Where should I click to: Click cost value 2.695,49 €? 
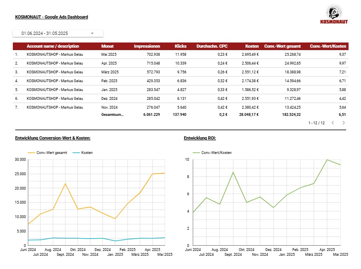pyautogui.click(x=250, y=55)
